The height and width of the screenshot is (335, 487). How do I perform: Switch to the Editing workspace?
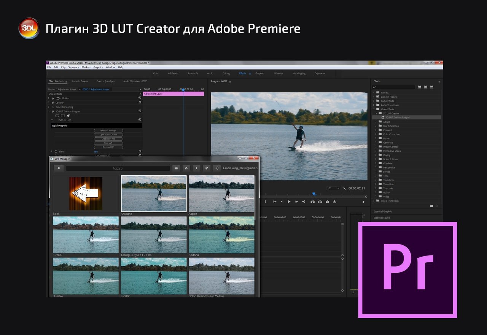tap(226, 73)
